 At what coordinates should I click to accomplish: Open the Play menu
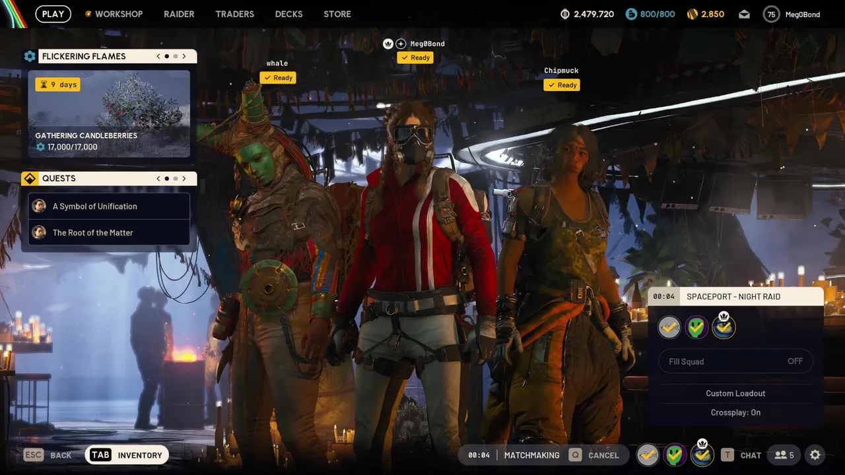[53, 14]
